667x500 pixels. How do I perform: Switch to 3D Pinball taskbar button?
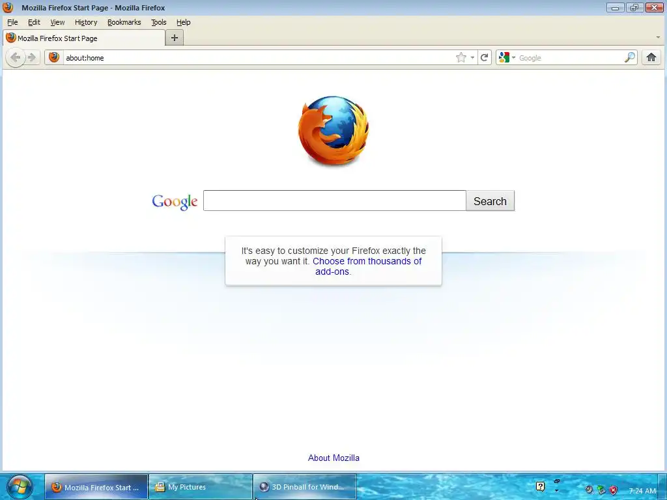(305, 487)
